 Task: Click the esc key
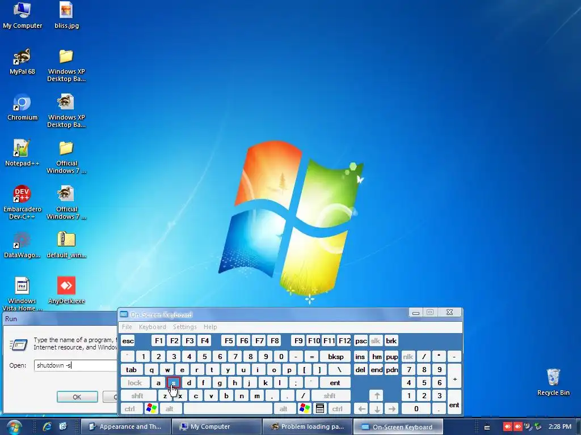pyautogui.click(x=128, y=341)
